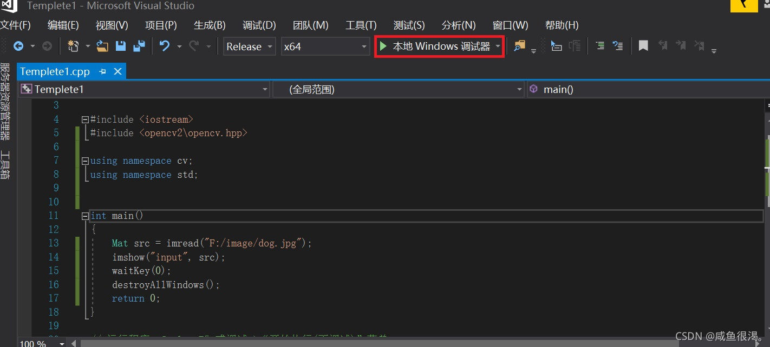Click the Redo arrow icon
770x347 pixels.
coord(194,46)
